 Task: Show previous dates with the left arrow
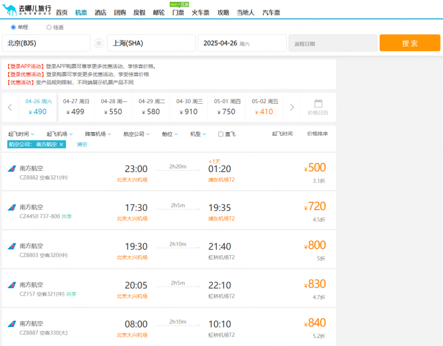click(x=10, y=108)
